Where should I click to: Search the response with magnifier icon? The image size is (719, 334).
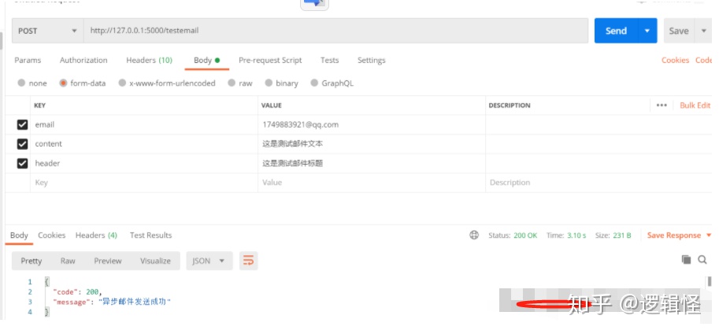702,260
